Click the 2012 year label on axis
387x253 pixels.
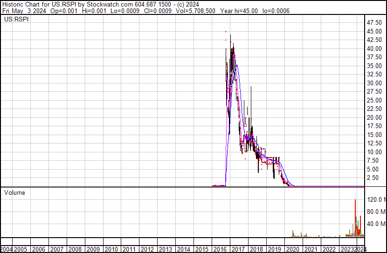click(147, 249)
